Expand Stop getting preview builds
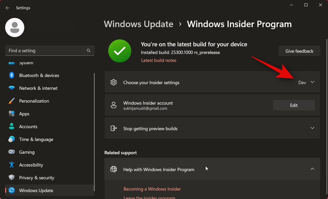This screenshot has height=199, width=328. [x=312, y=128]
